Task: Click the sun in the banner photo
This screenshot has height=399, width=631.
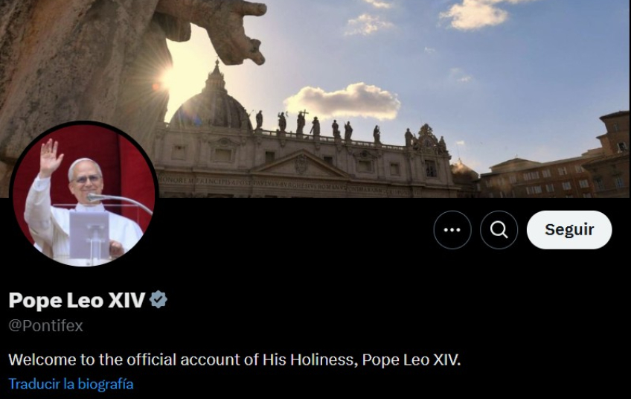Action: coord(167,77)
